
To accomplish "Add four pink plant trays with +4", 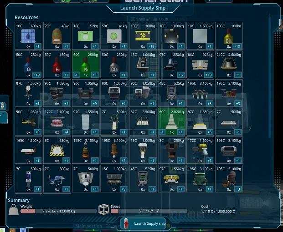I will (66, 132).
